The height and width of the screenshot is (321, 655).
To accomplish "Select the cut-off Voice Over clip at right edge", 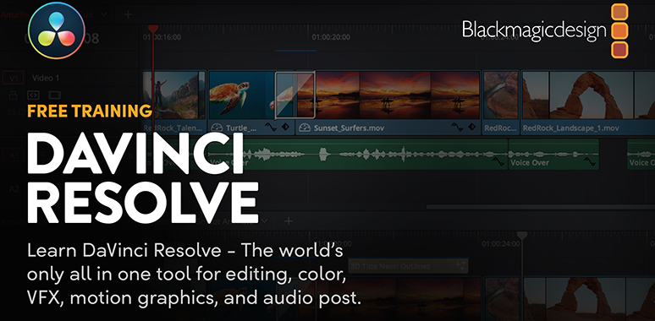I will pos(641,155).
